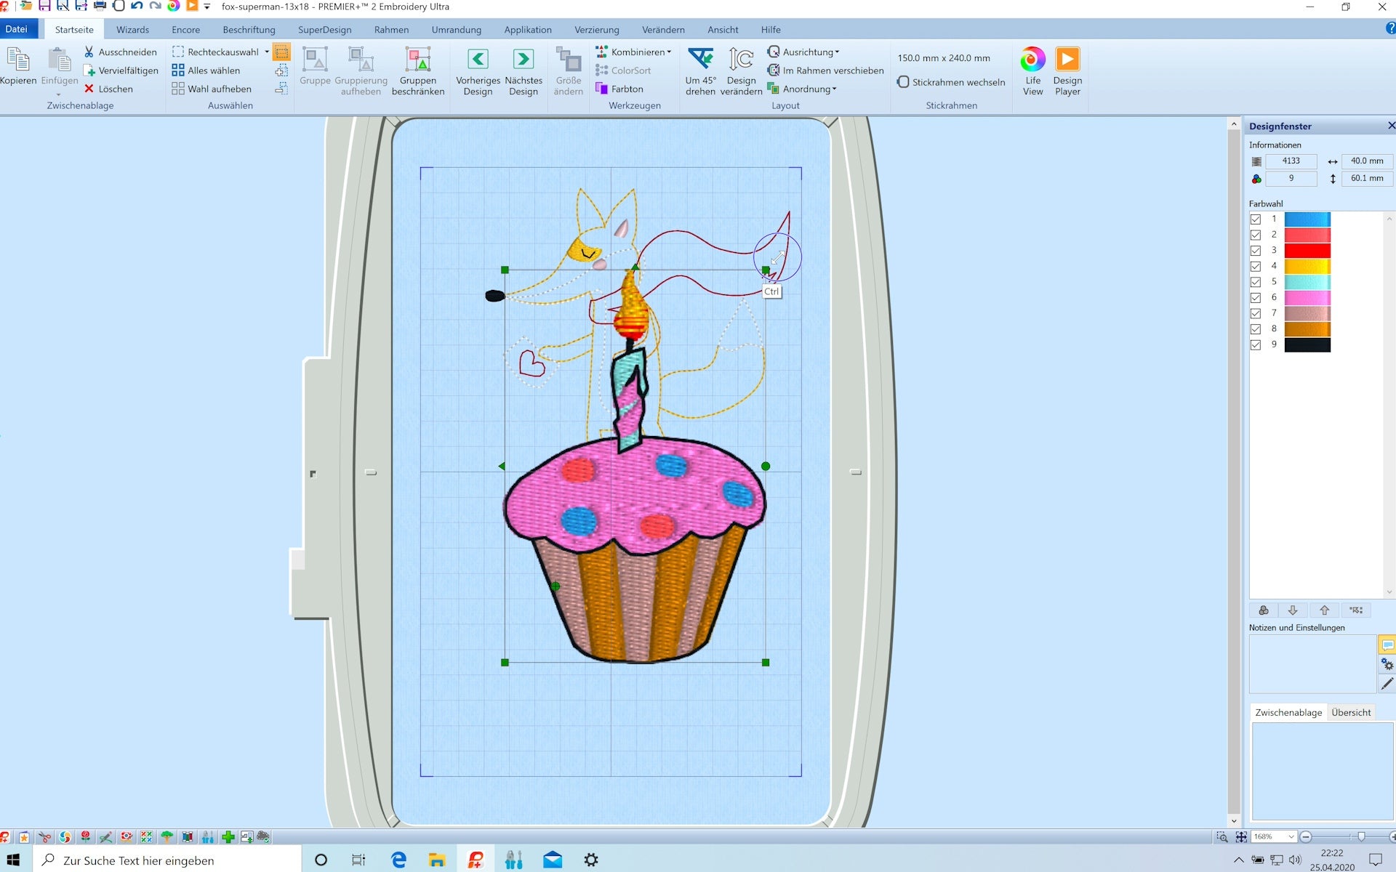This screenshot has width=1396, height=872.
Task: Click tree icon in bottom toolbar
Action: click(167, 837)
